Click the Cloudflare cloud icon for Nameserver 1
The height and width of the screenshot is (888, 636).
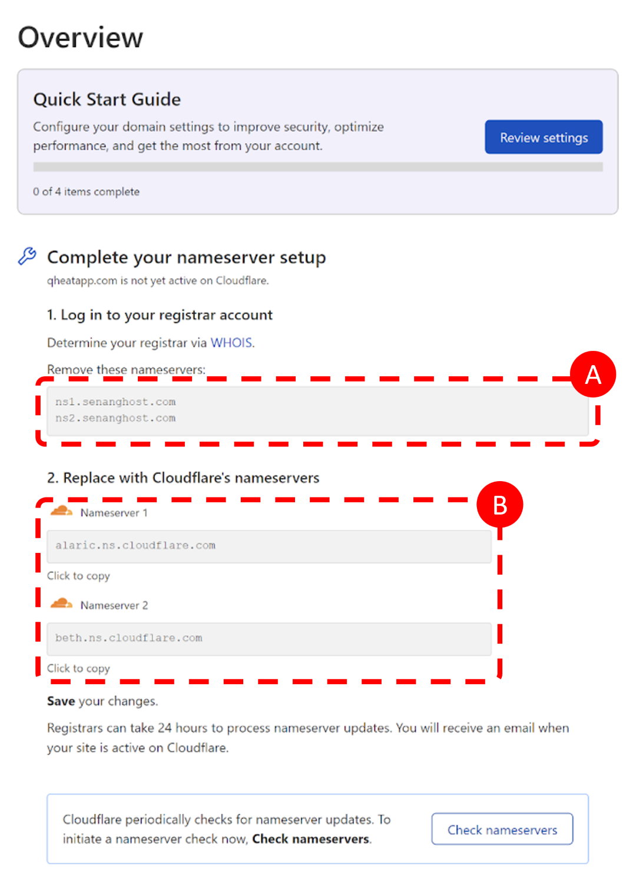click(61, 511)
